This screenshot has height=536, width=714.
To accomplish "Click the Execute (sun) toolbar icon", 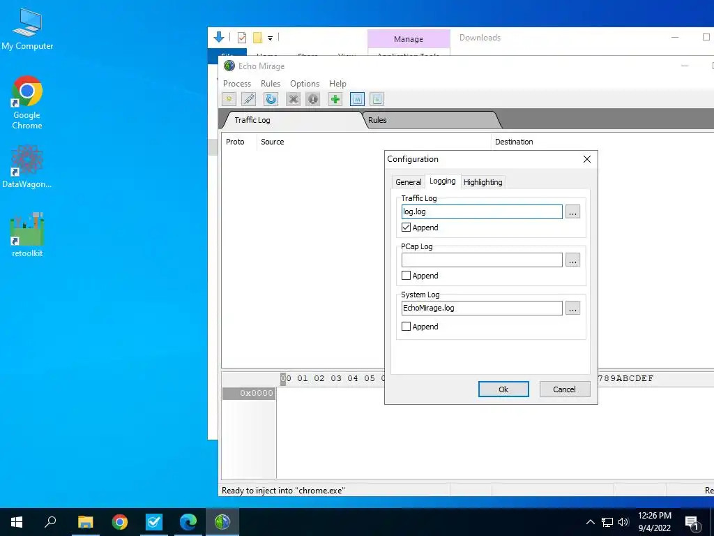I will 229,99.
